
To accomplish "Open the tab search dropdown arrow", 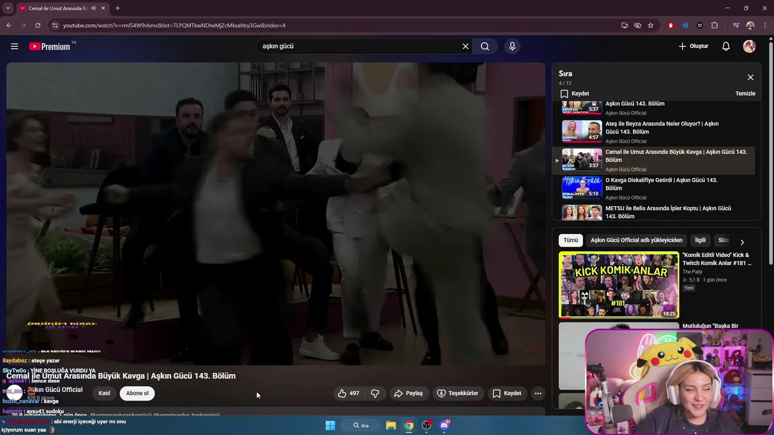I will click(x=7, y=8).
